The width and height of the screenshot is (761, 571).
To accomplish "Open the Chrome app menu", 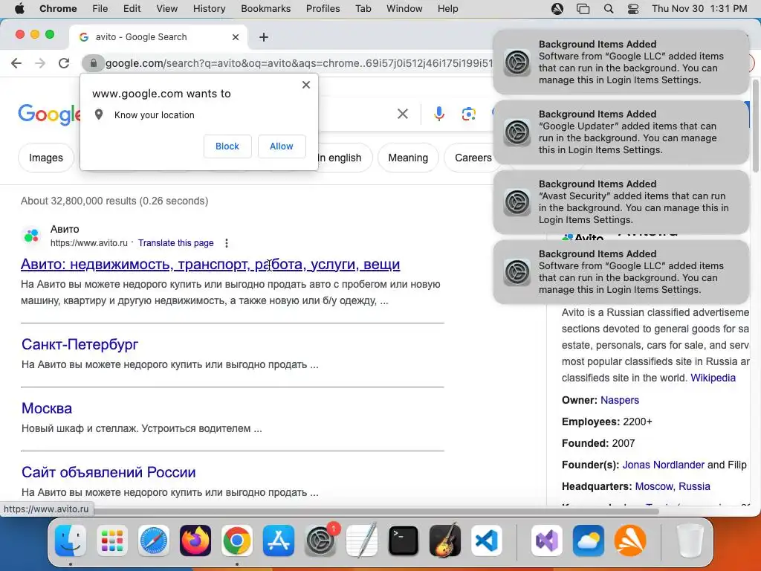I will 58,8.
